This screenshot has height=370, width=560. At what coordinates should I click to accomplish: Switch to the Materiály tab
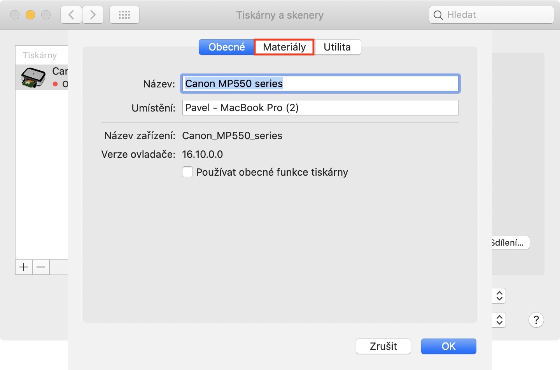[x=284, y=47]
